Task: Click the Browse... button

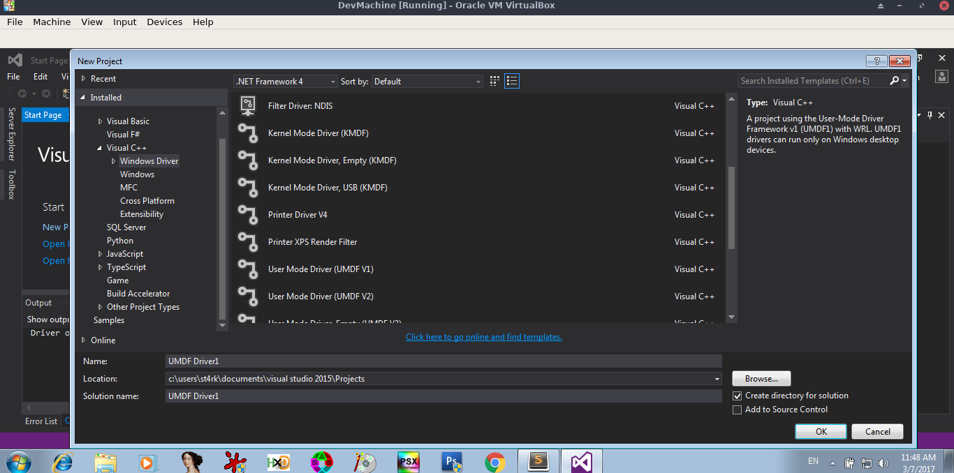Action: (761, 379)
